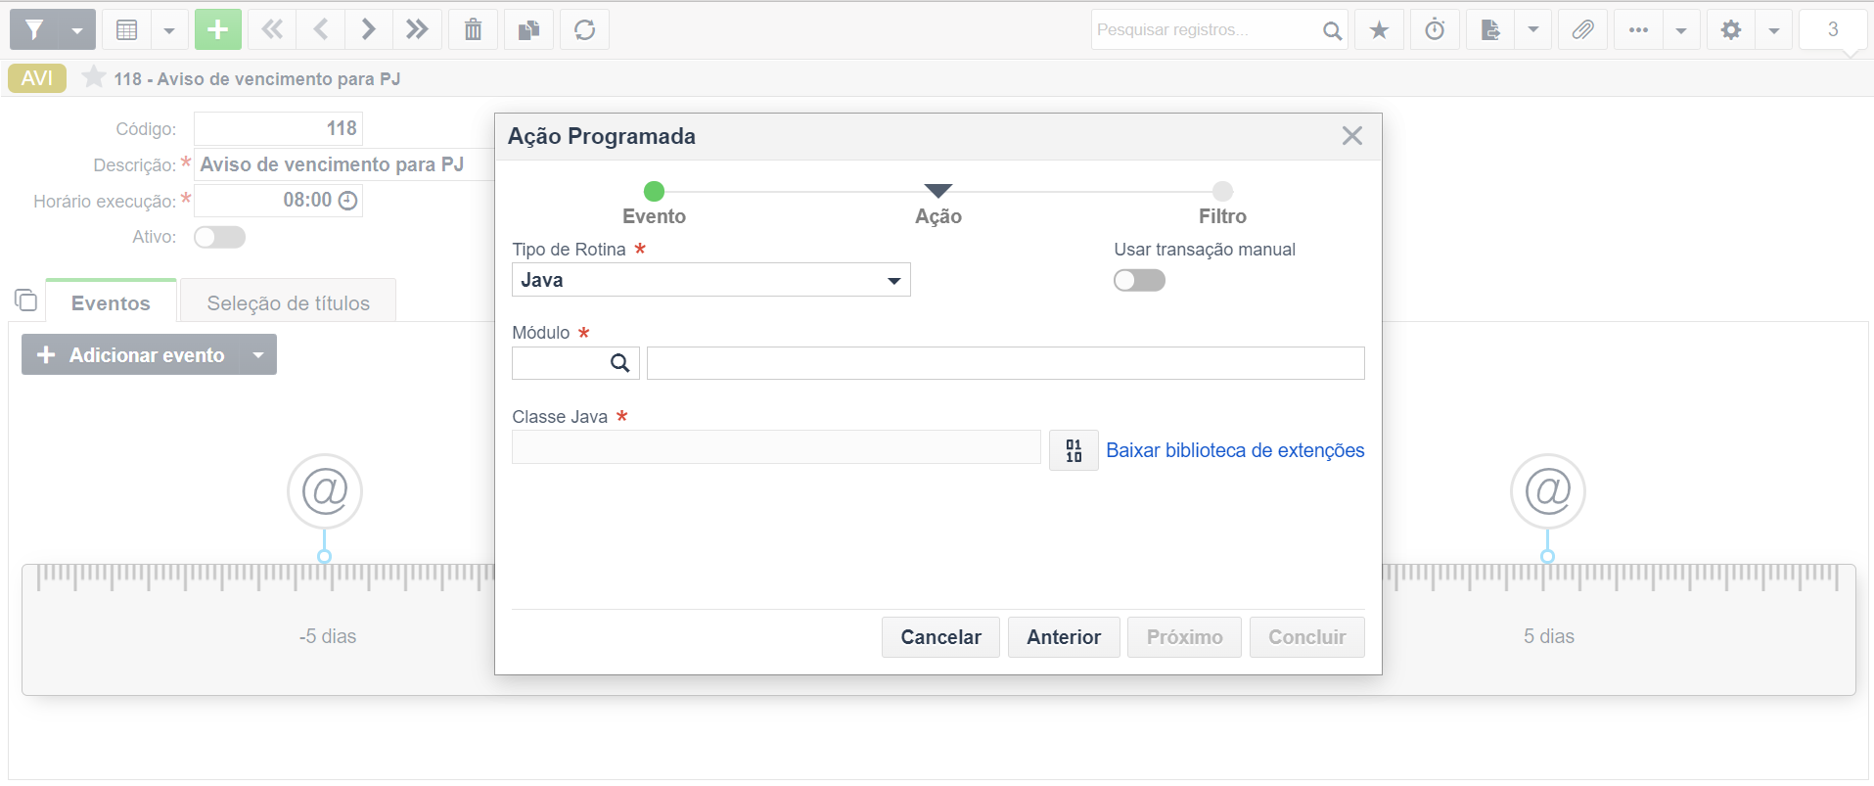Go to first record
The height and width of the screenshot is (786, 1874).
[x=272, y=30]
